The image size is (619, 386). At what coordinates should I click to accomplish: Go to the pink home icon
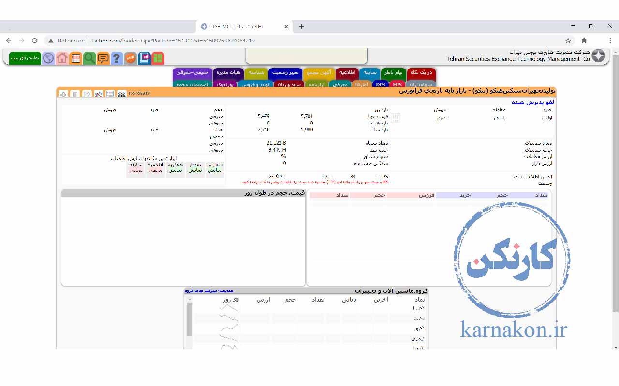pyautogui.click(x=62, y=58)
